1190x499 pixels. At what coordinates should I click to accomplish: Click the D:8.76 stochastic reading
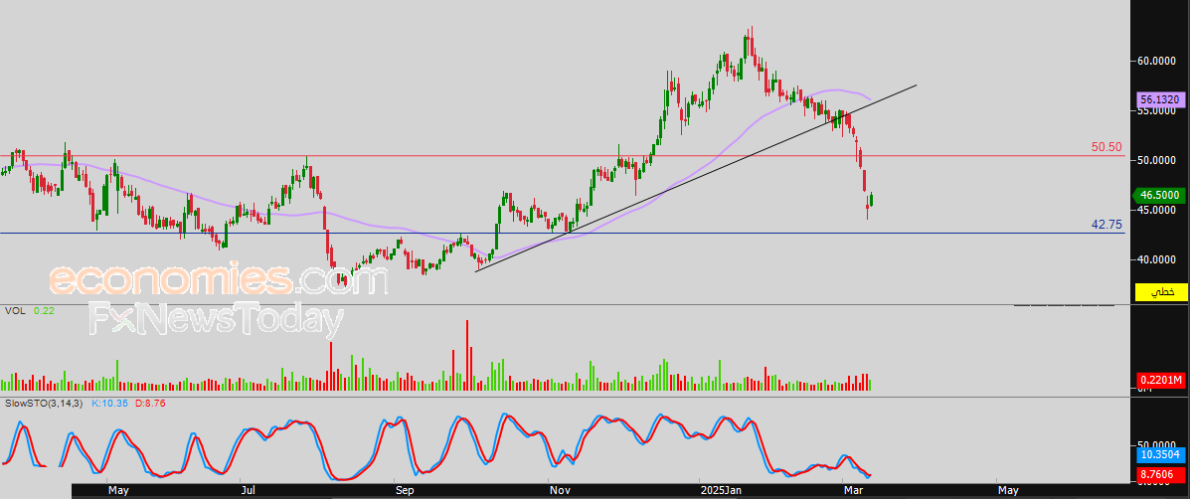pyautogui.click(x=150, y=403)
